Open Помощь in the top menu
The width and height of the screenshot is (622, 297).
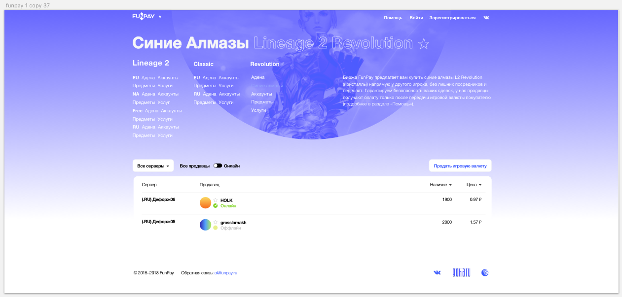pyautogui.click(x=393, y=18)
